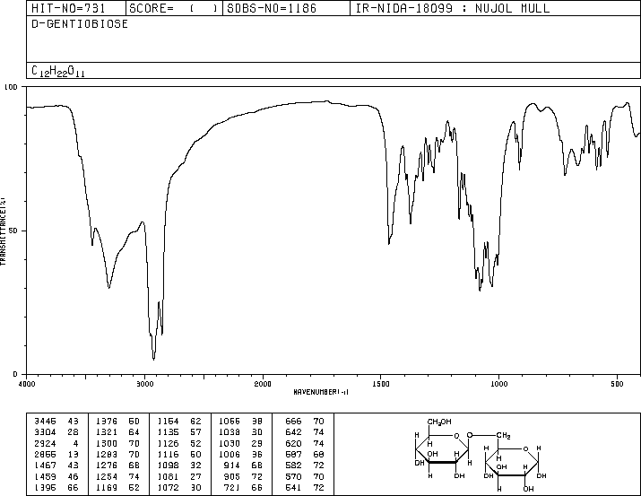Click the 541 peak table entry
Image resolution: width=641 pixels, height=496 pixels.
coord(305,487)
